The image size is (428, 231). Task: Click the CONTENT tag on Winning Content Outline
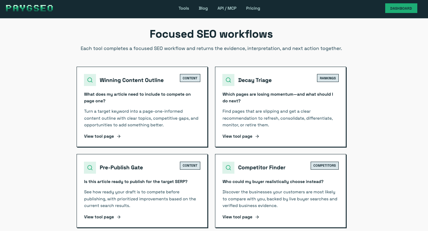[x=190, y=78]
